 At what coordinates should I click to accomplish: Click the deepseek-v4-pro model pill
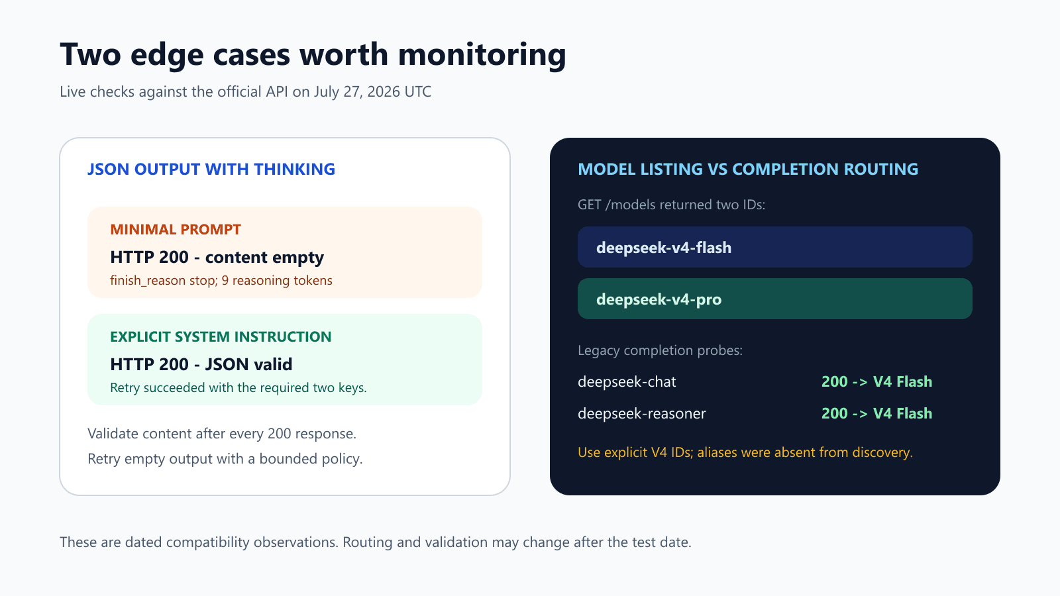coord(775,299)
